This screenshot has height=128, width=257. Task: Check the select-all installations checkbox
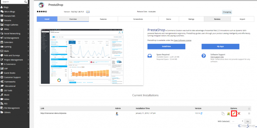point(249,109)
